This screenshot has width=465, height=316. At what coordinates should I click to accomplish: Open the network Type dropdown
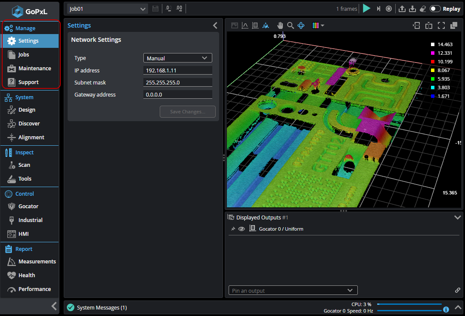coord(178,58)
